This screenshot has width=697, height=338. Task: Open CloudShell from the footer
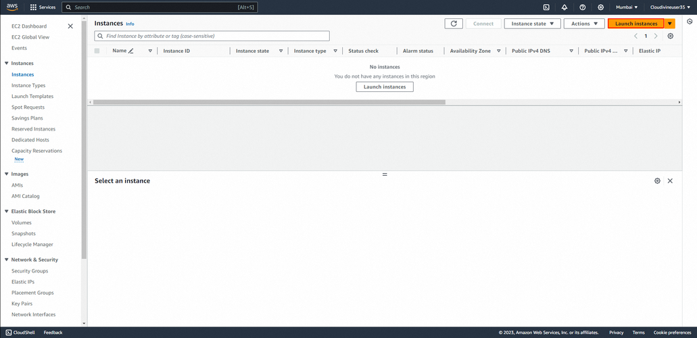click(x=20, y=333)
